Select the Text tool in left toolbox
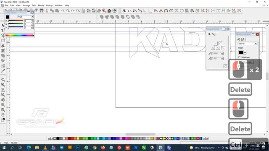 (x=3, y=31)
